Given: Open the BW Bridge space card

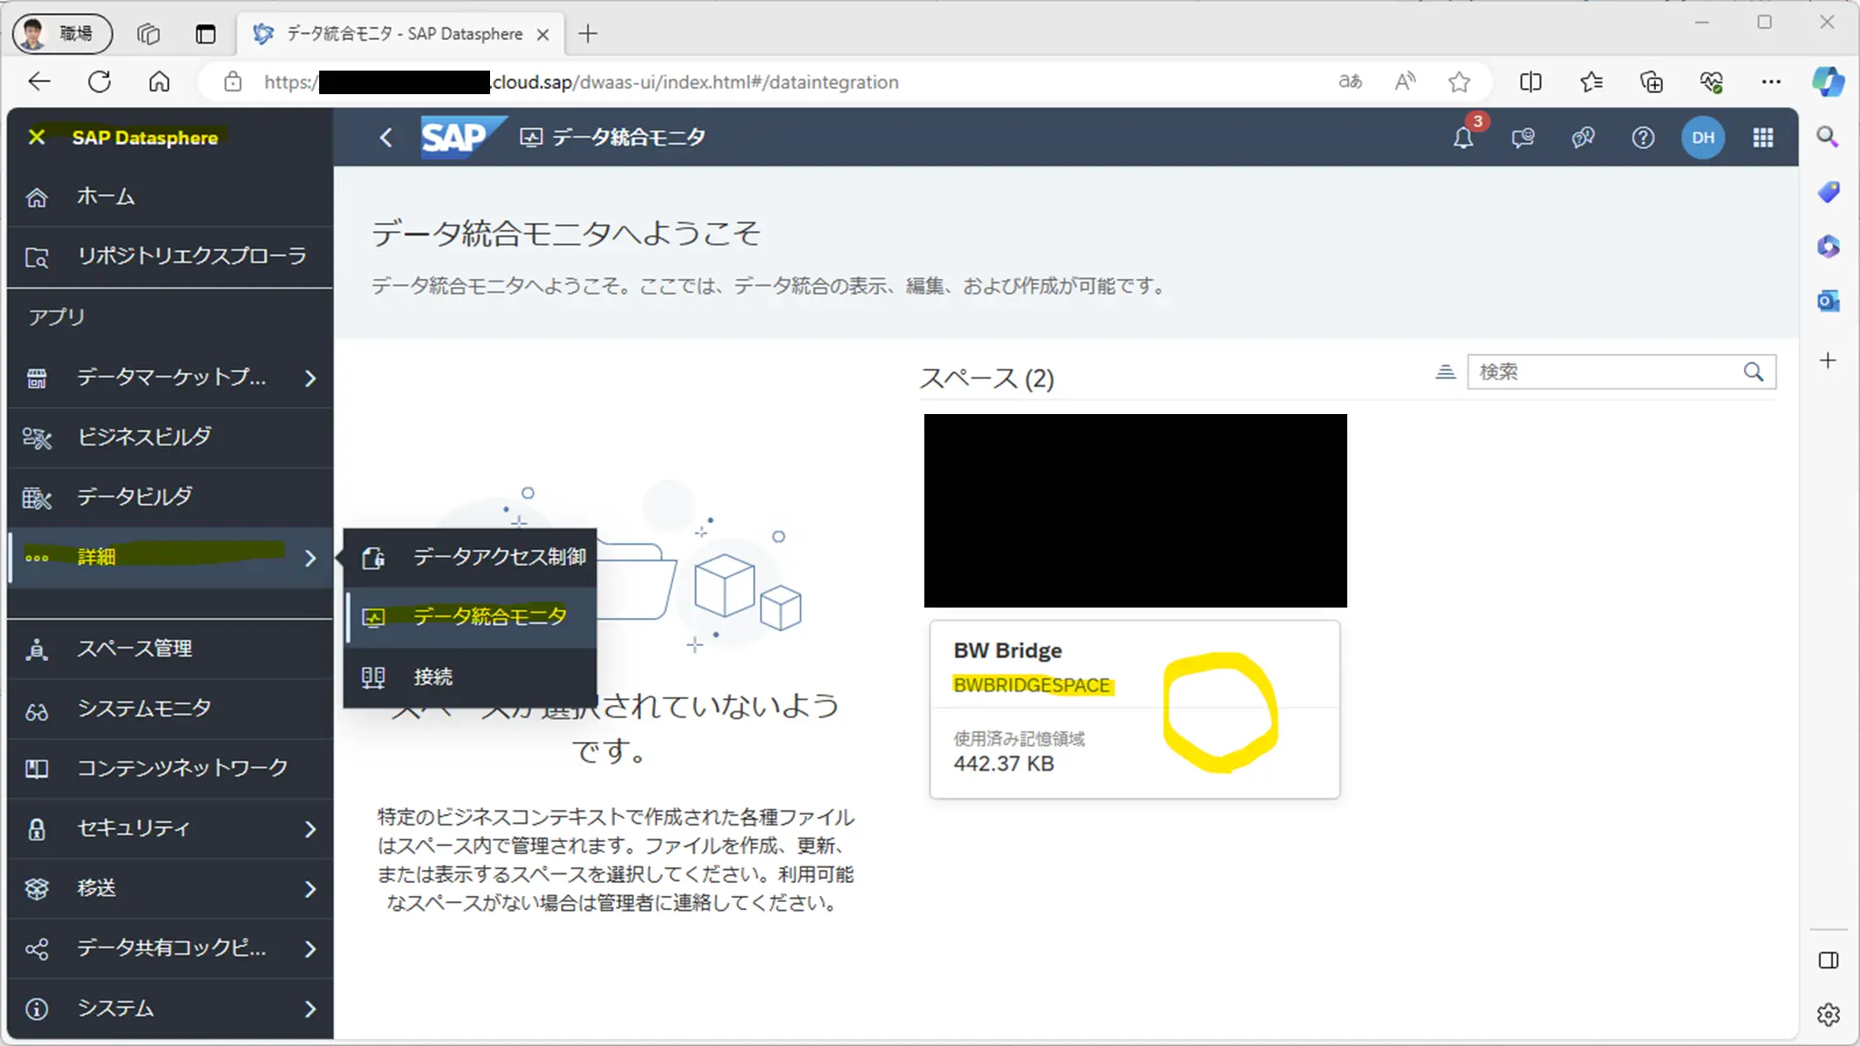Looking at the screenshot, I should click(x=1134, y=709).
